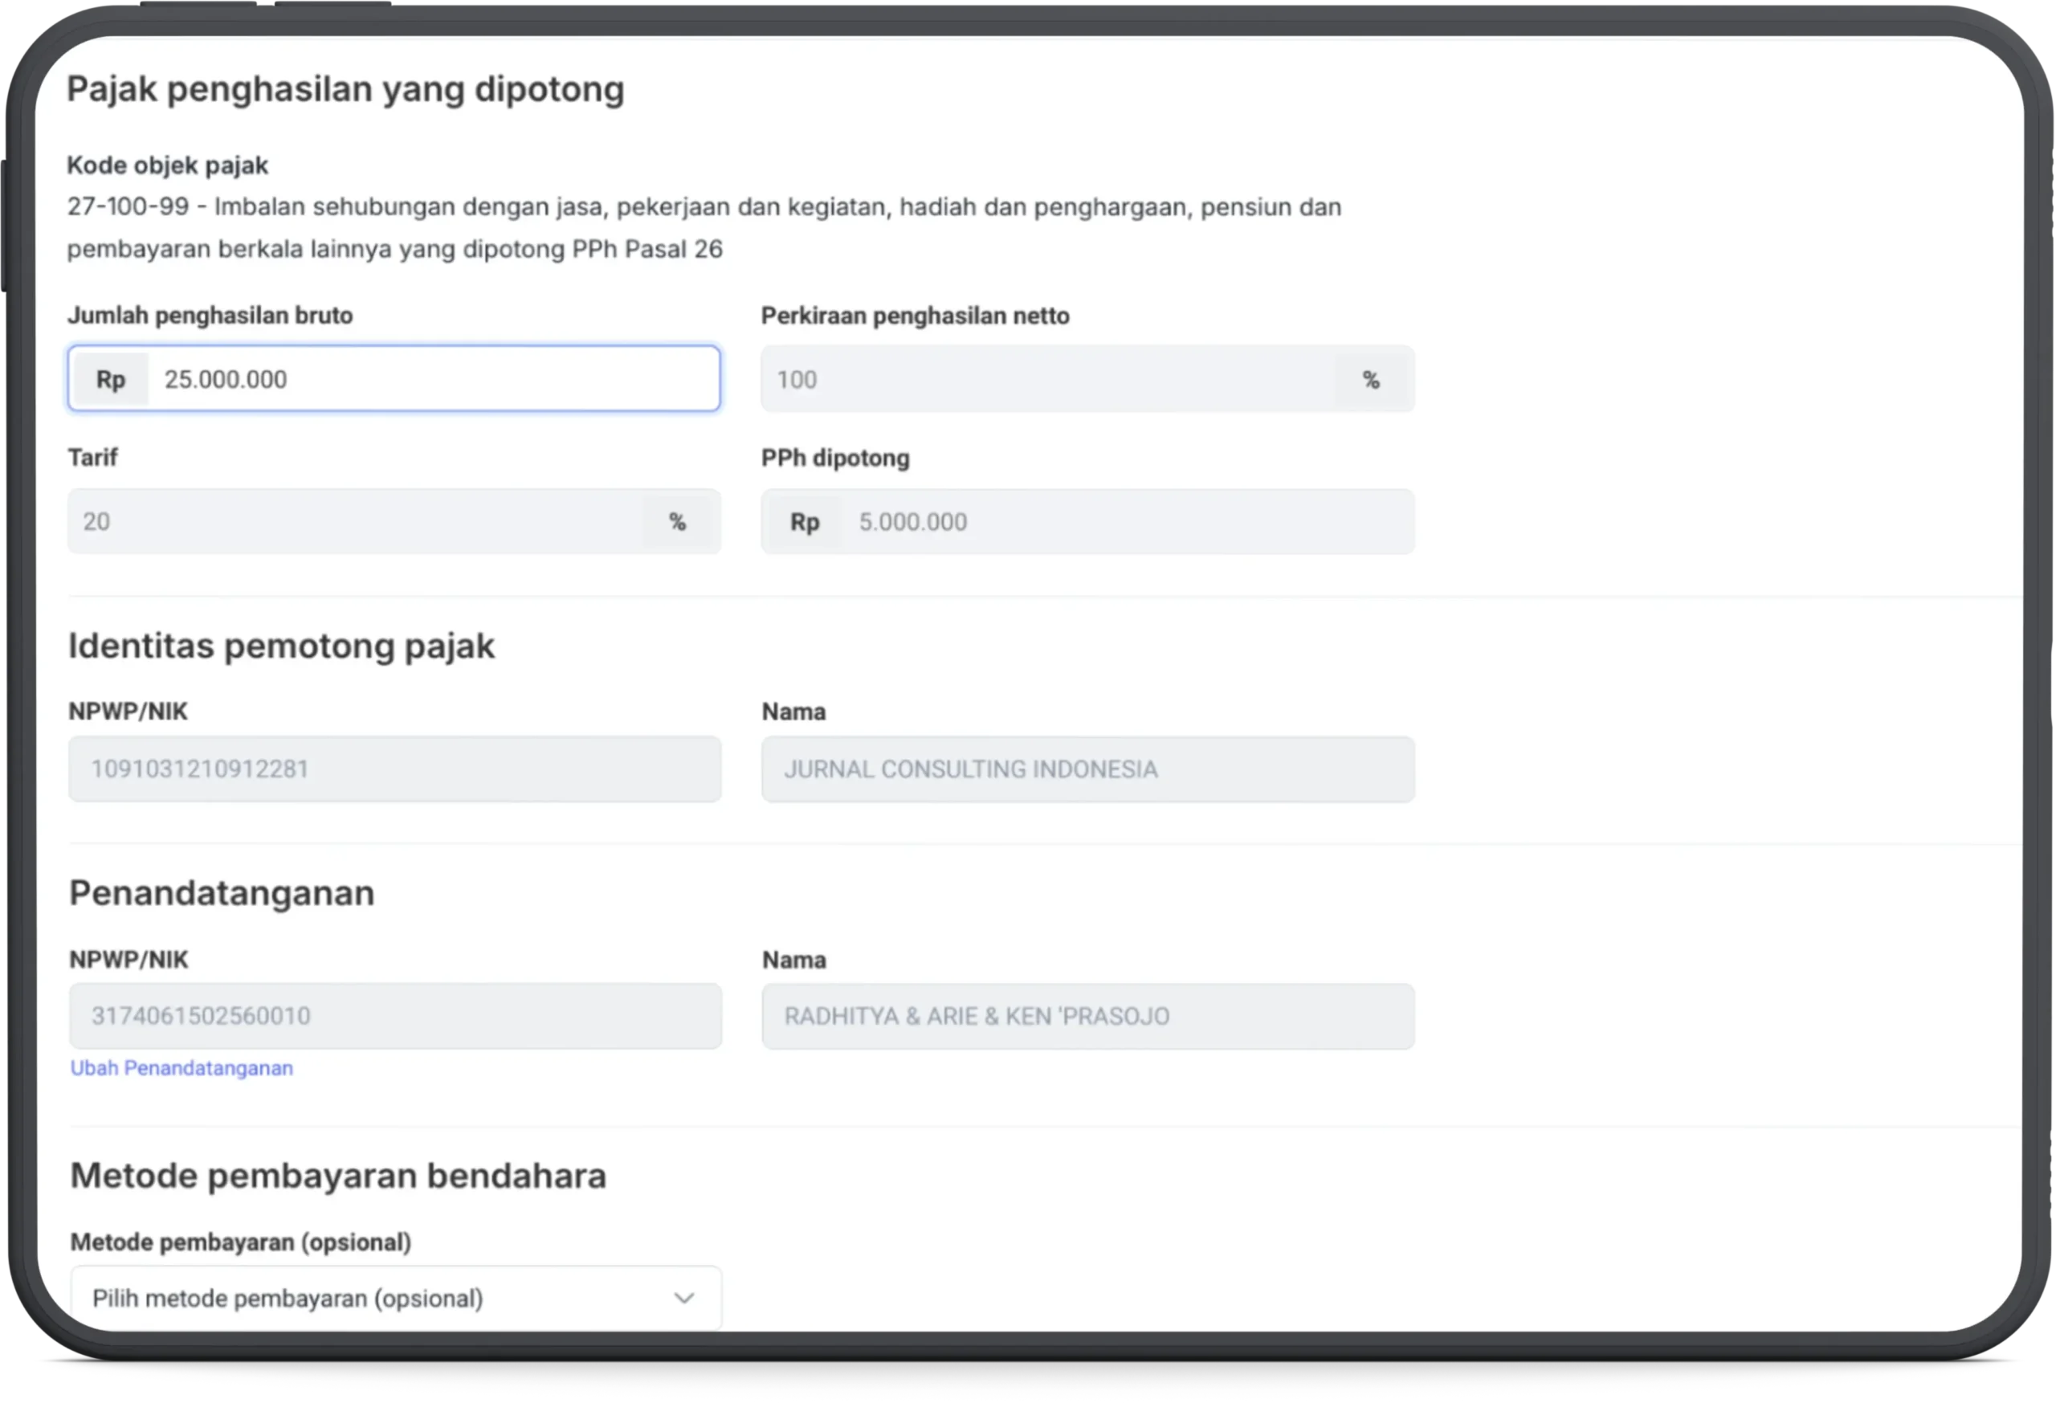
Task: Click the Penandatanganan NPWP/NIK field
Action: 394,1016
